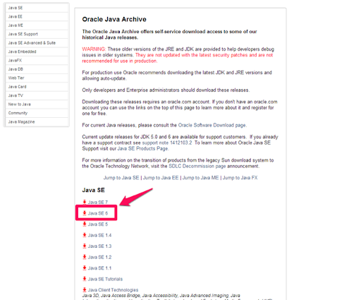The image size is (361, 300).
Task: Click the Jump to Java SE link
Action: pos(121,178)
